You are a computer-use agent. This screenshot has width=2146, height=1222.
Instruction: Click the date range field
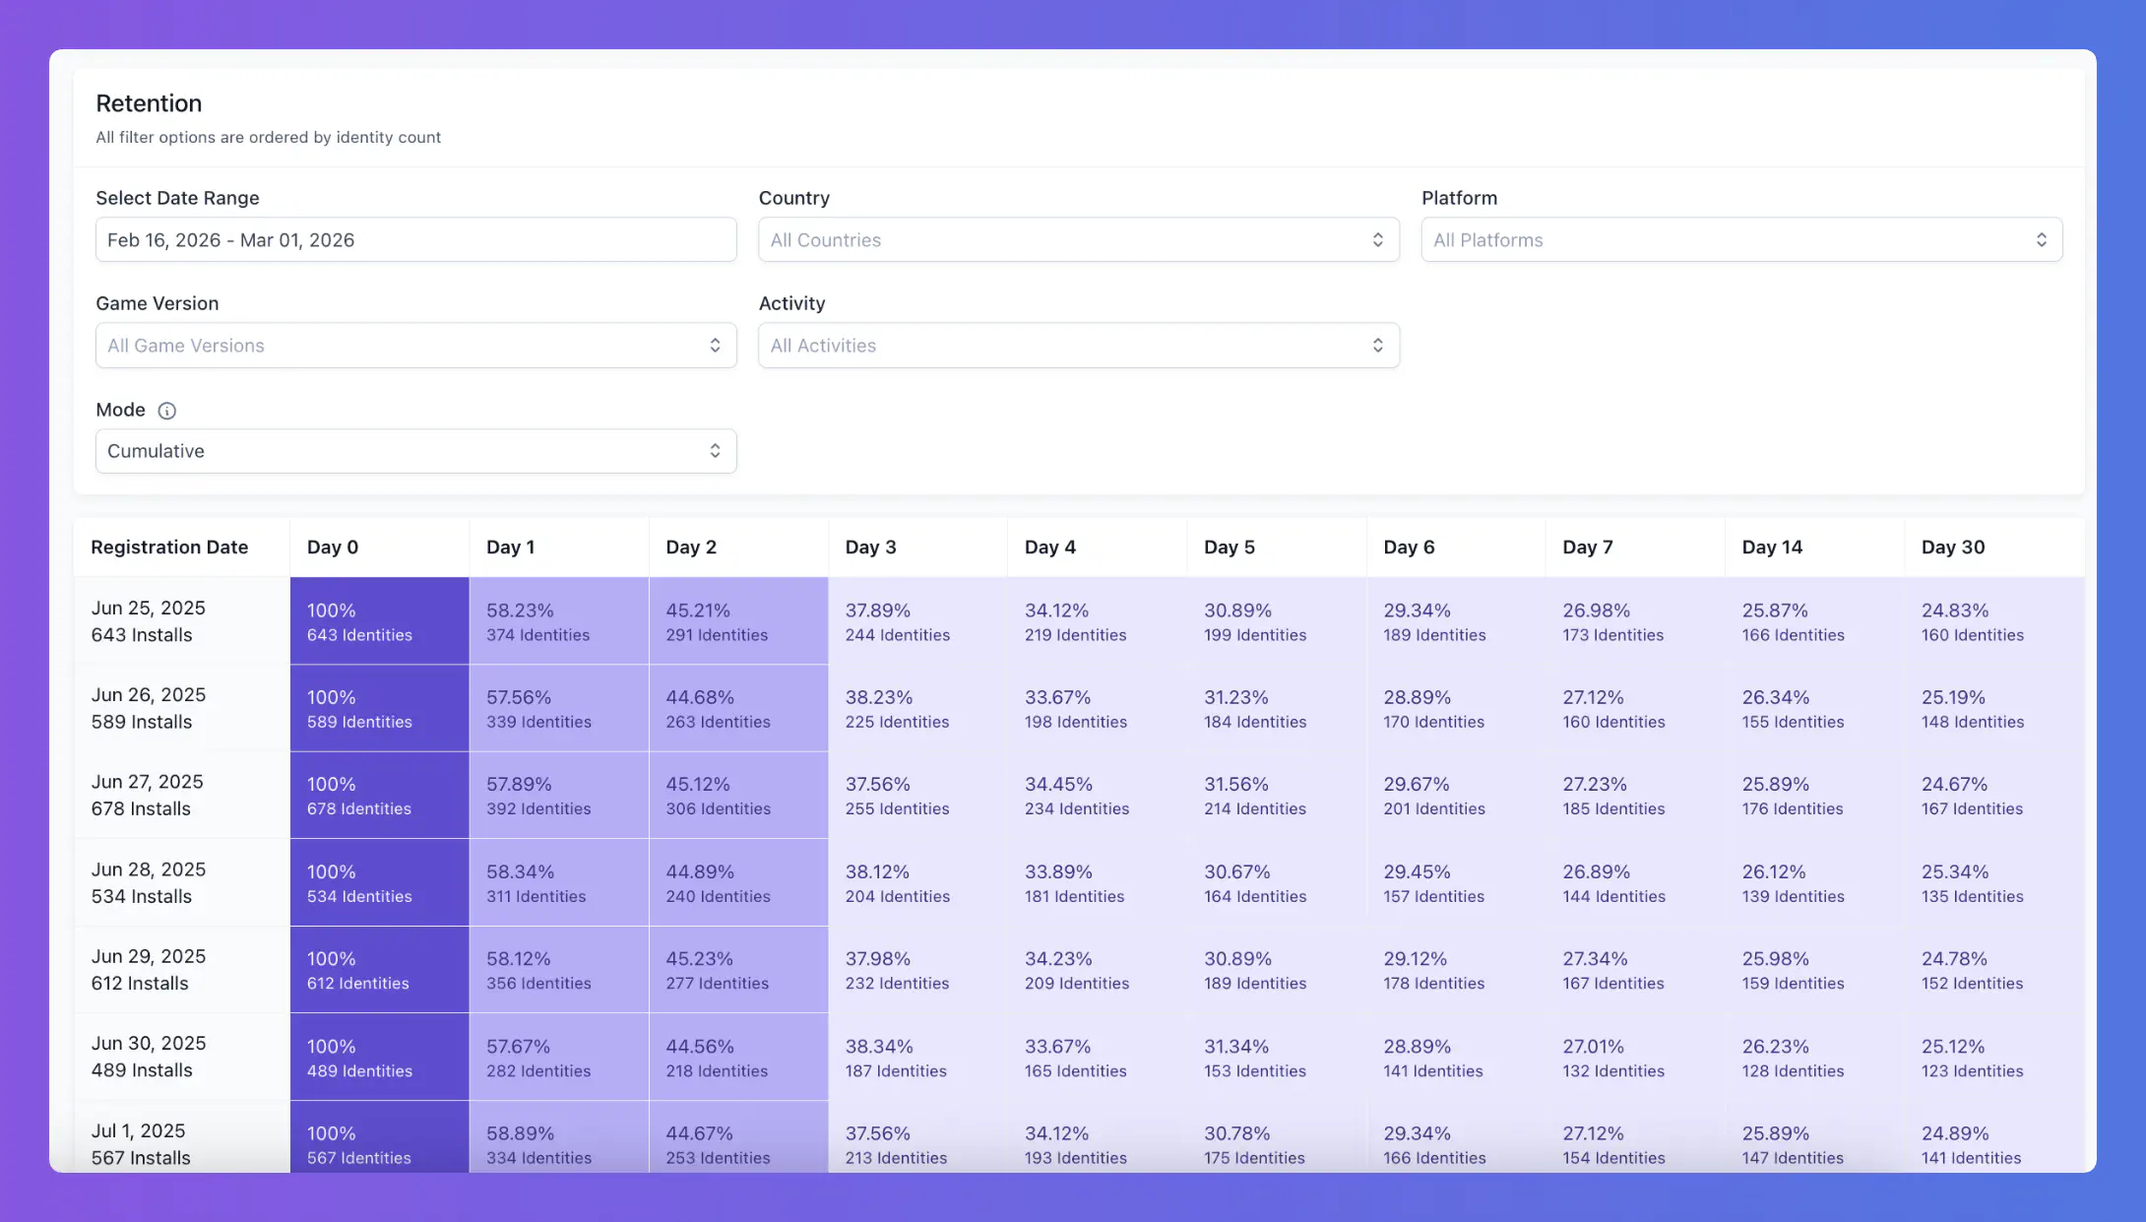click(415, 239)
